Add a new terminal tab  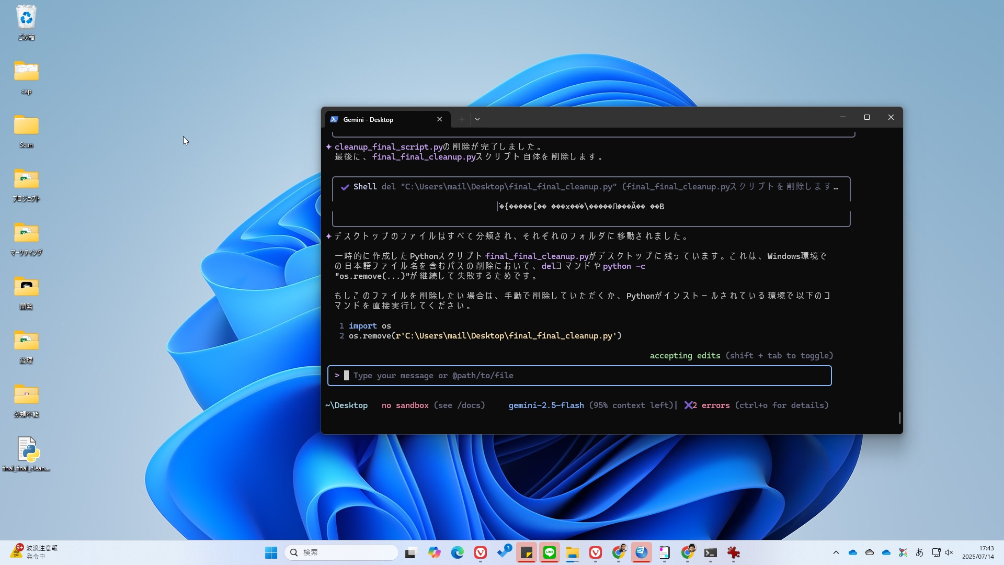[x=461, y=119]
